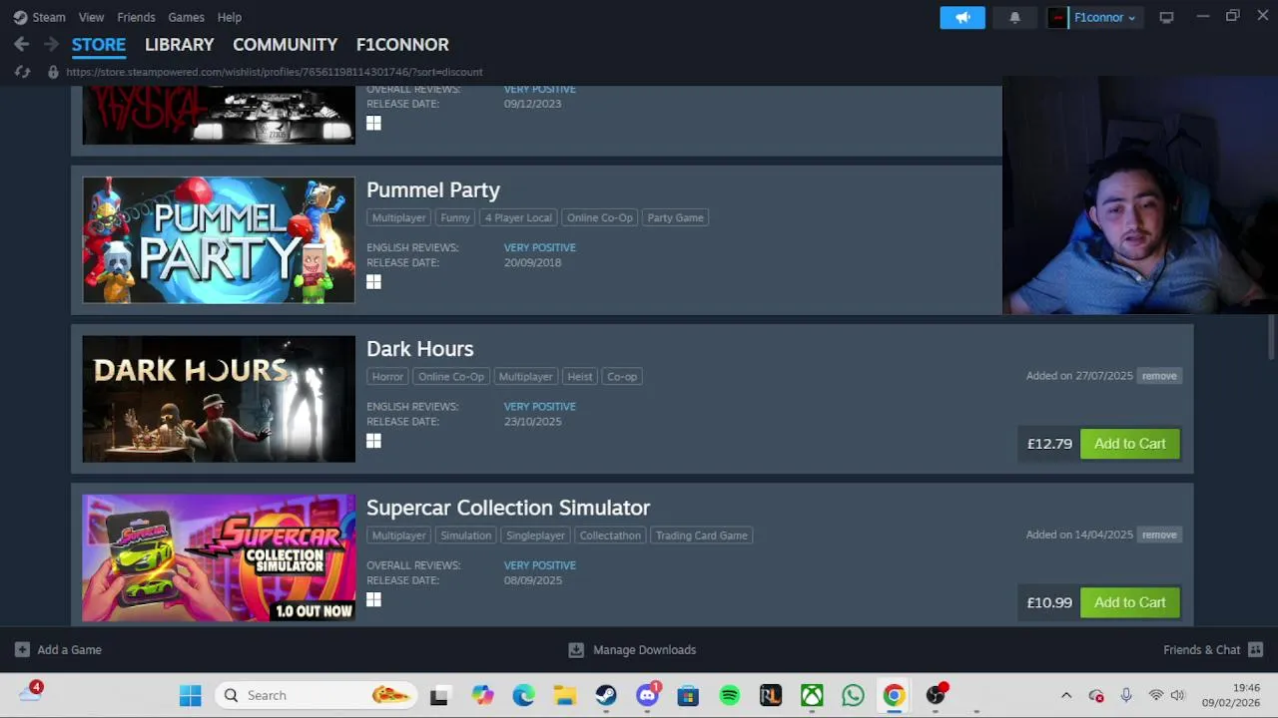Screen dimensions: 1278x718
Task: Add Supercar Collection Simulator to cart
Action: [x=1130, y=602]
